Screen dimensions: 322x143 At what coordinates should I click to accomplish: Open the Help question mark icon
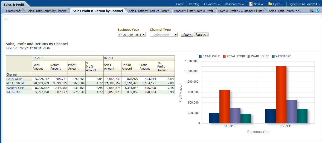click(317, 11)
